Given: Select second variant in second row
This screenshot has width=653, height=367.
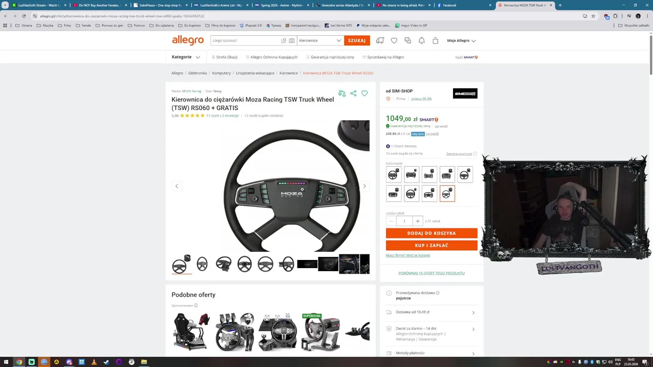Looking at the screenshot, I should [x=411, y=194].
